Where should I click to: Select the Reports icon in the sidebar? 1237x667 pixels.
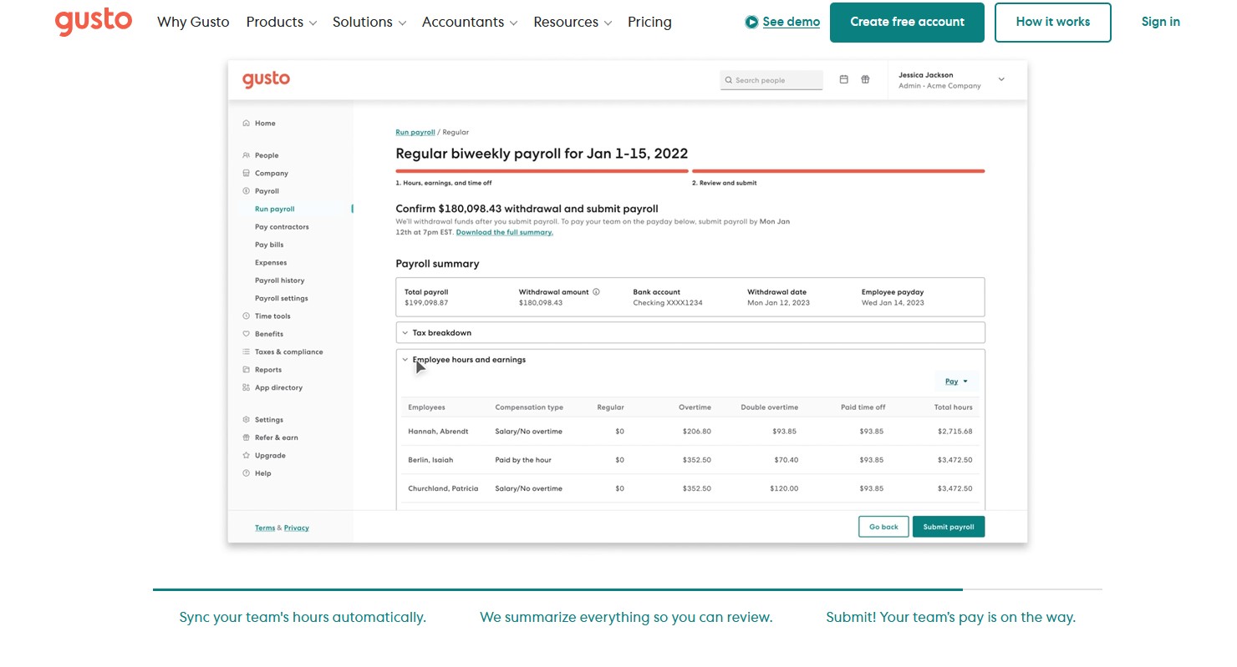click(x=247, y=369)
